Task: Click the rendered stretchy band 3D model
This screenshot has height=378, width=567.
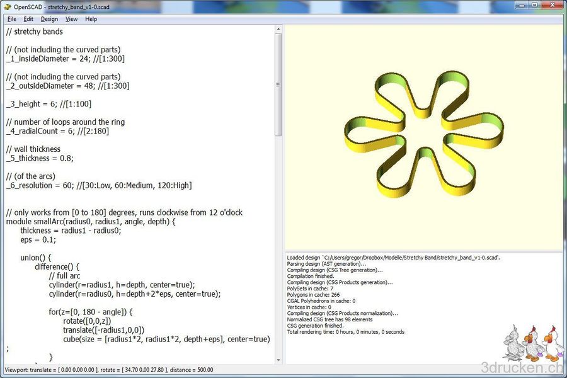Action: click(424, 135)
